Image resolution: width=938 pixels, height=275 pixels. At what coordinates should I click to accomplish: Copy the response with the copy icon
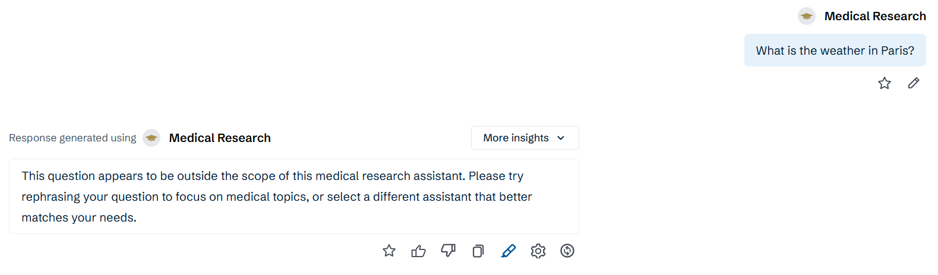click(478, 251)
